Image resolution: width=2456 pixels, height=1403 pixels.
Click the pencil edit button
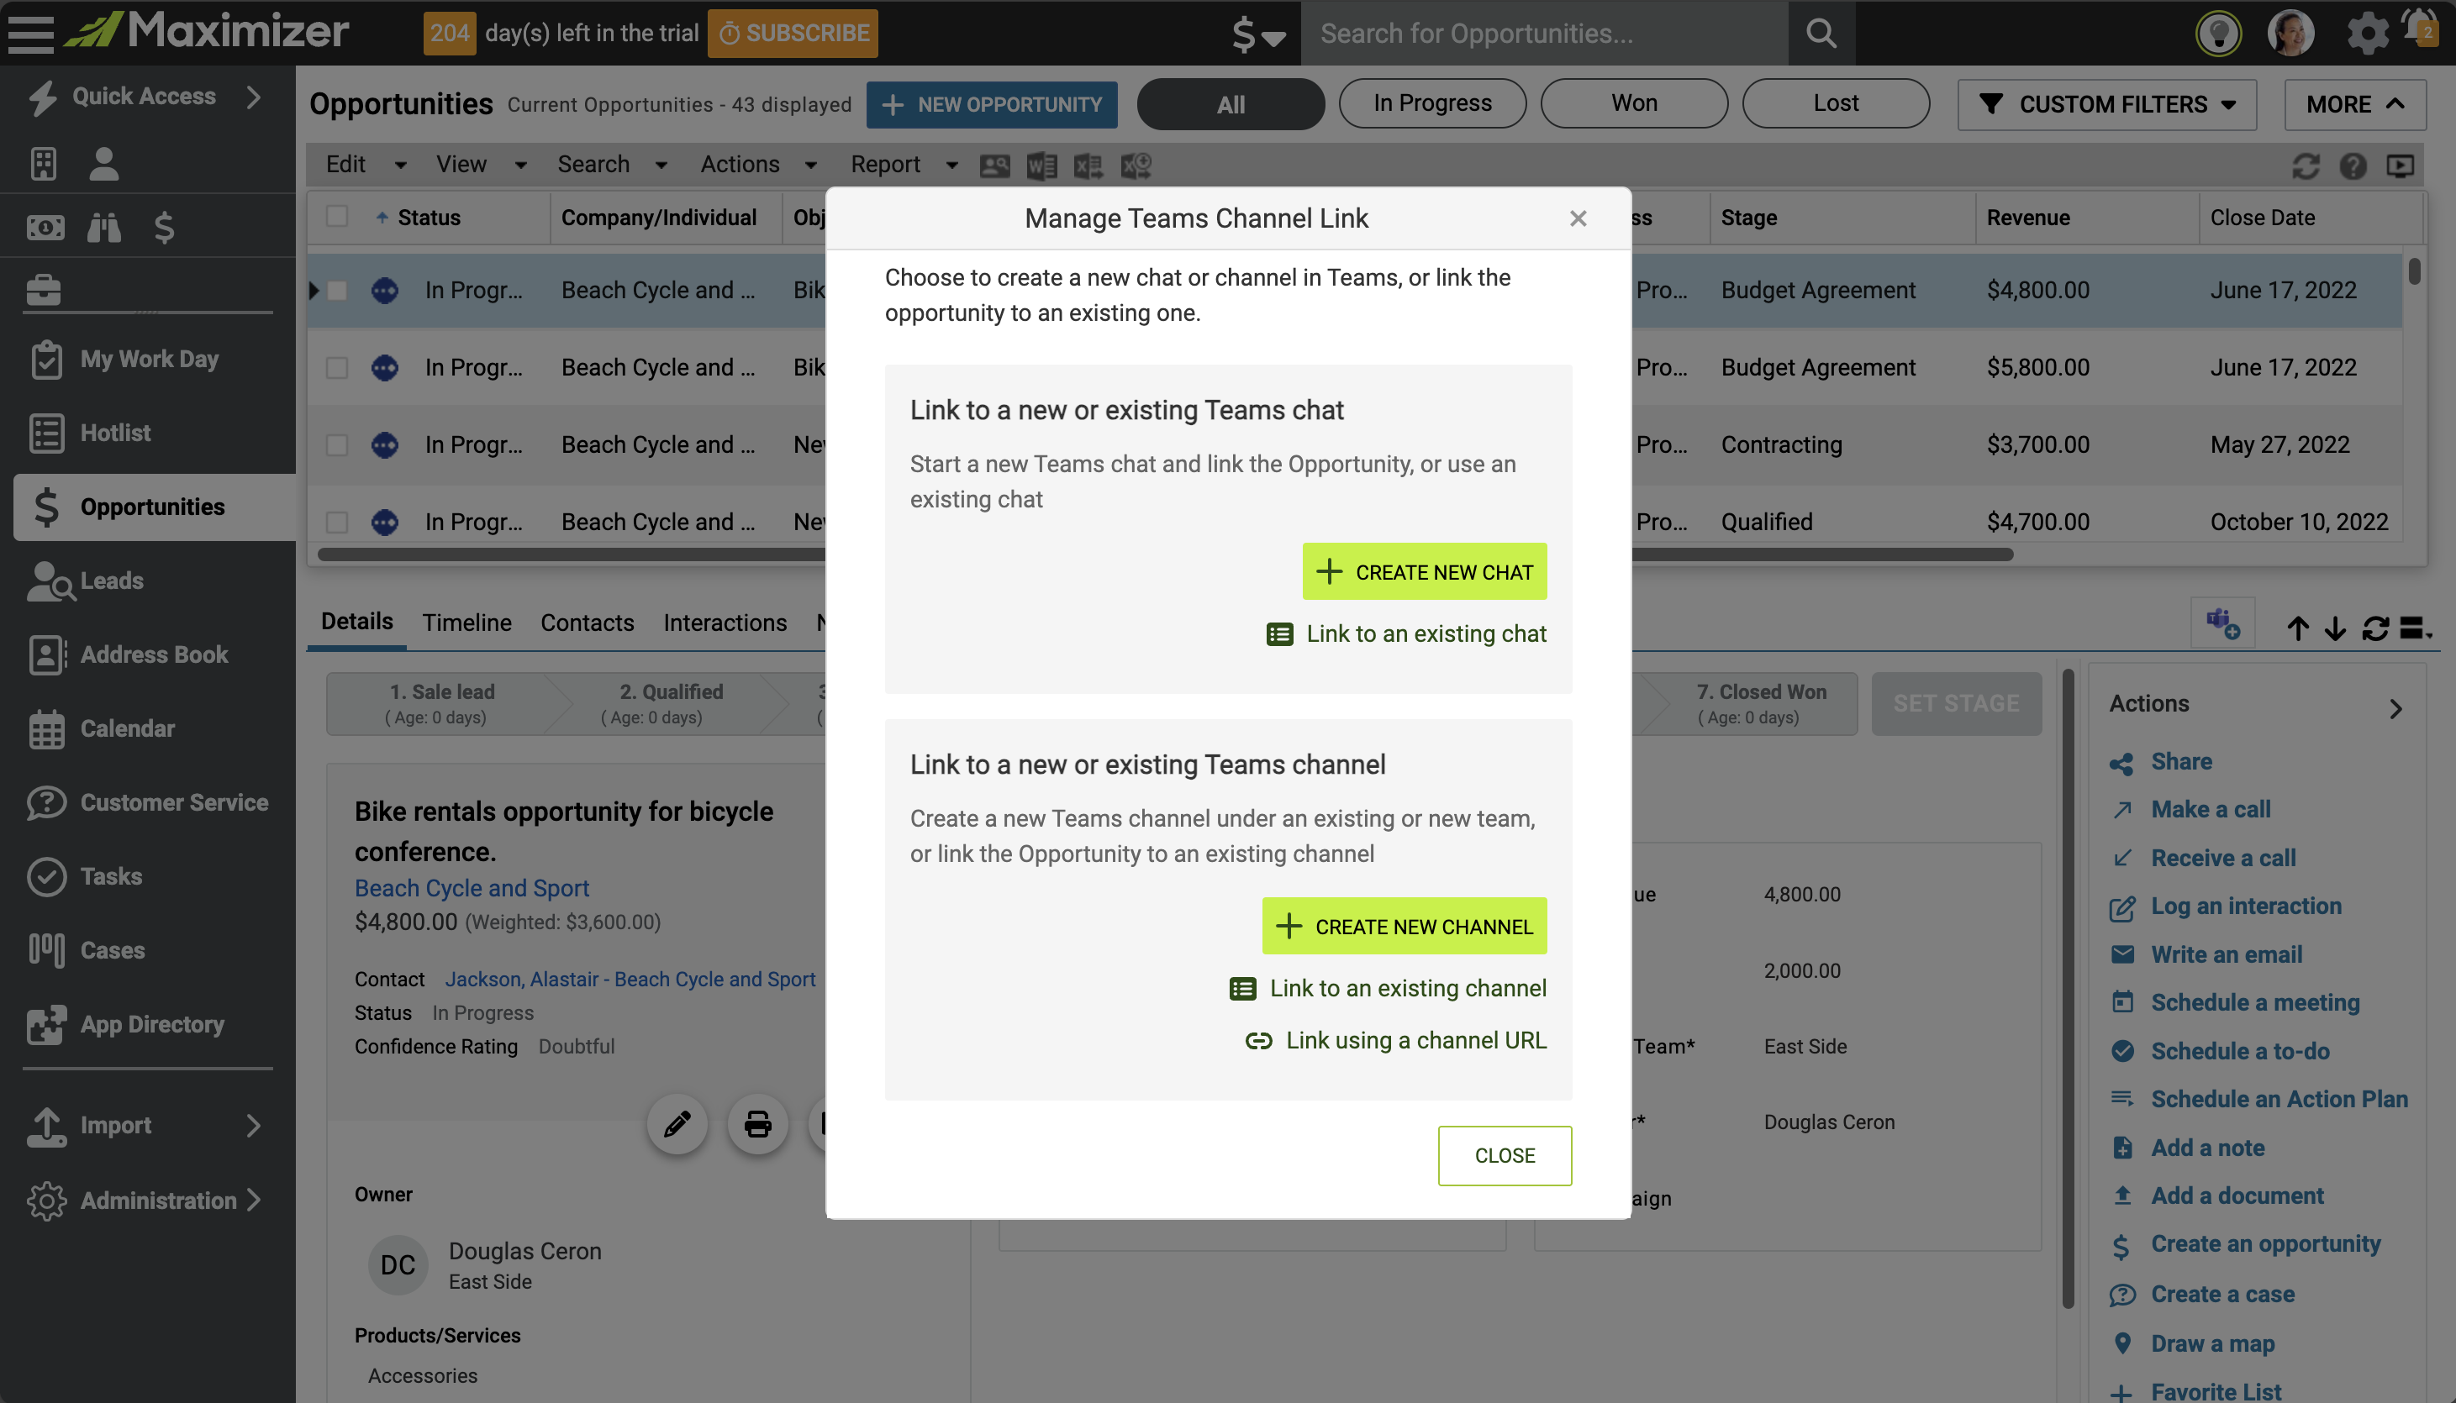(x=677, y=1123)
